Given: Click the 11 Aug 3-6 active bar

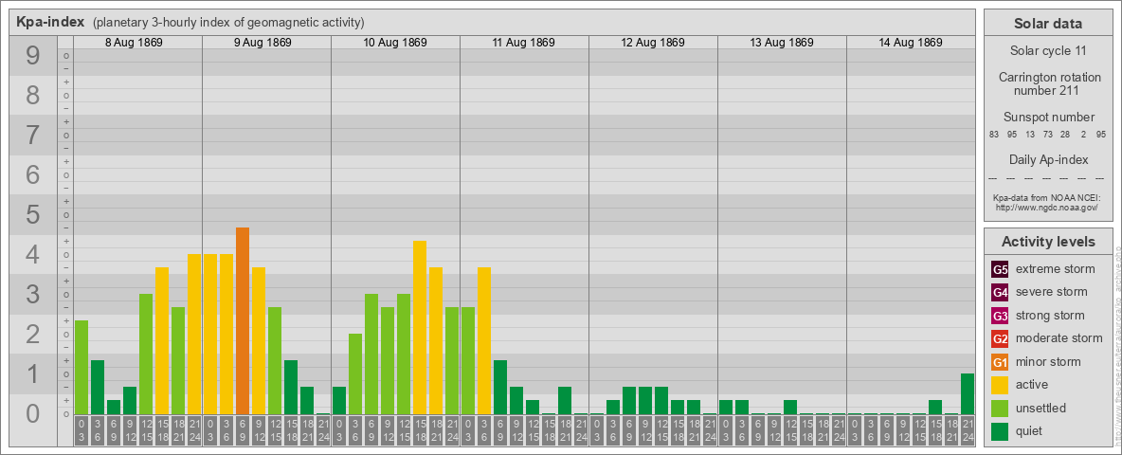Looking at the screenshot, I should point(484,341).
